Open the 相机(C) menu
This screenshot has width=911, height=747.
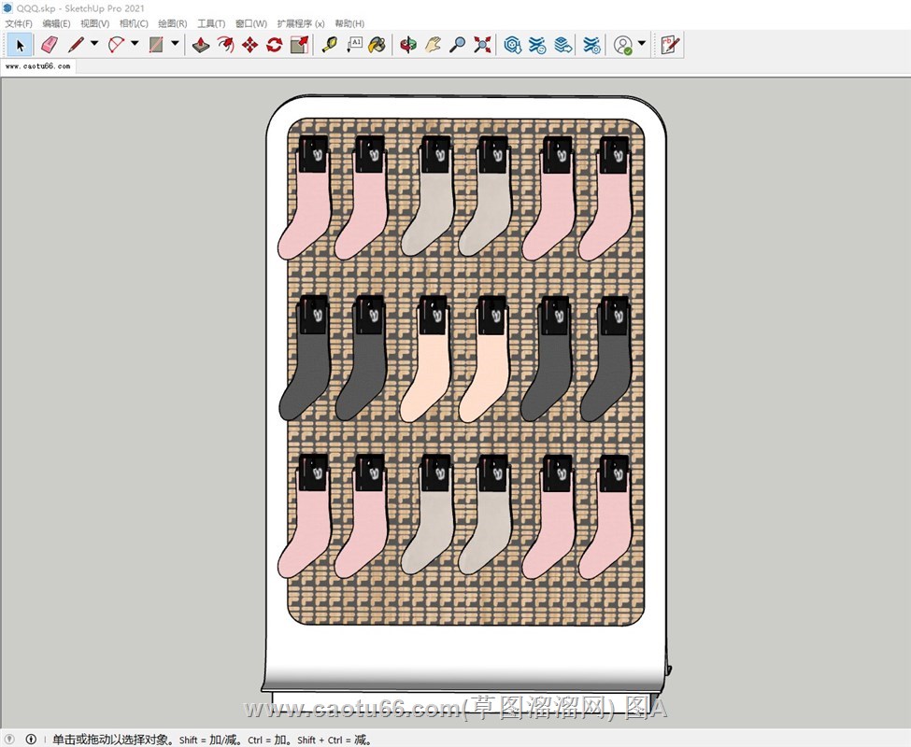pyautogui.click(x=134, y=23)
